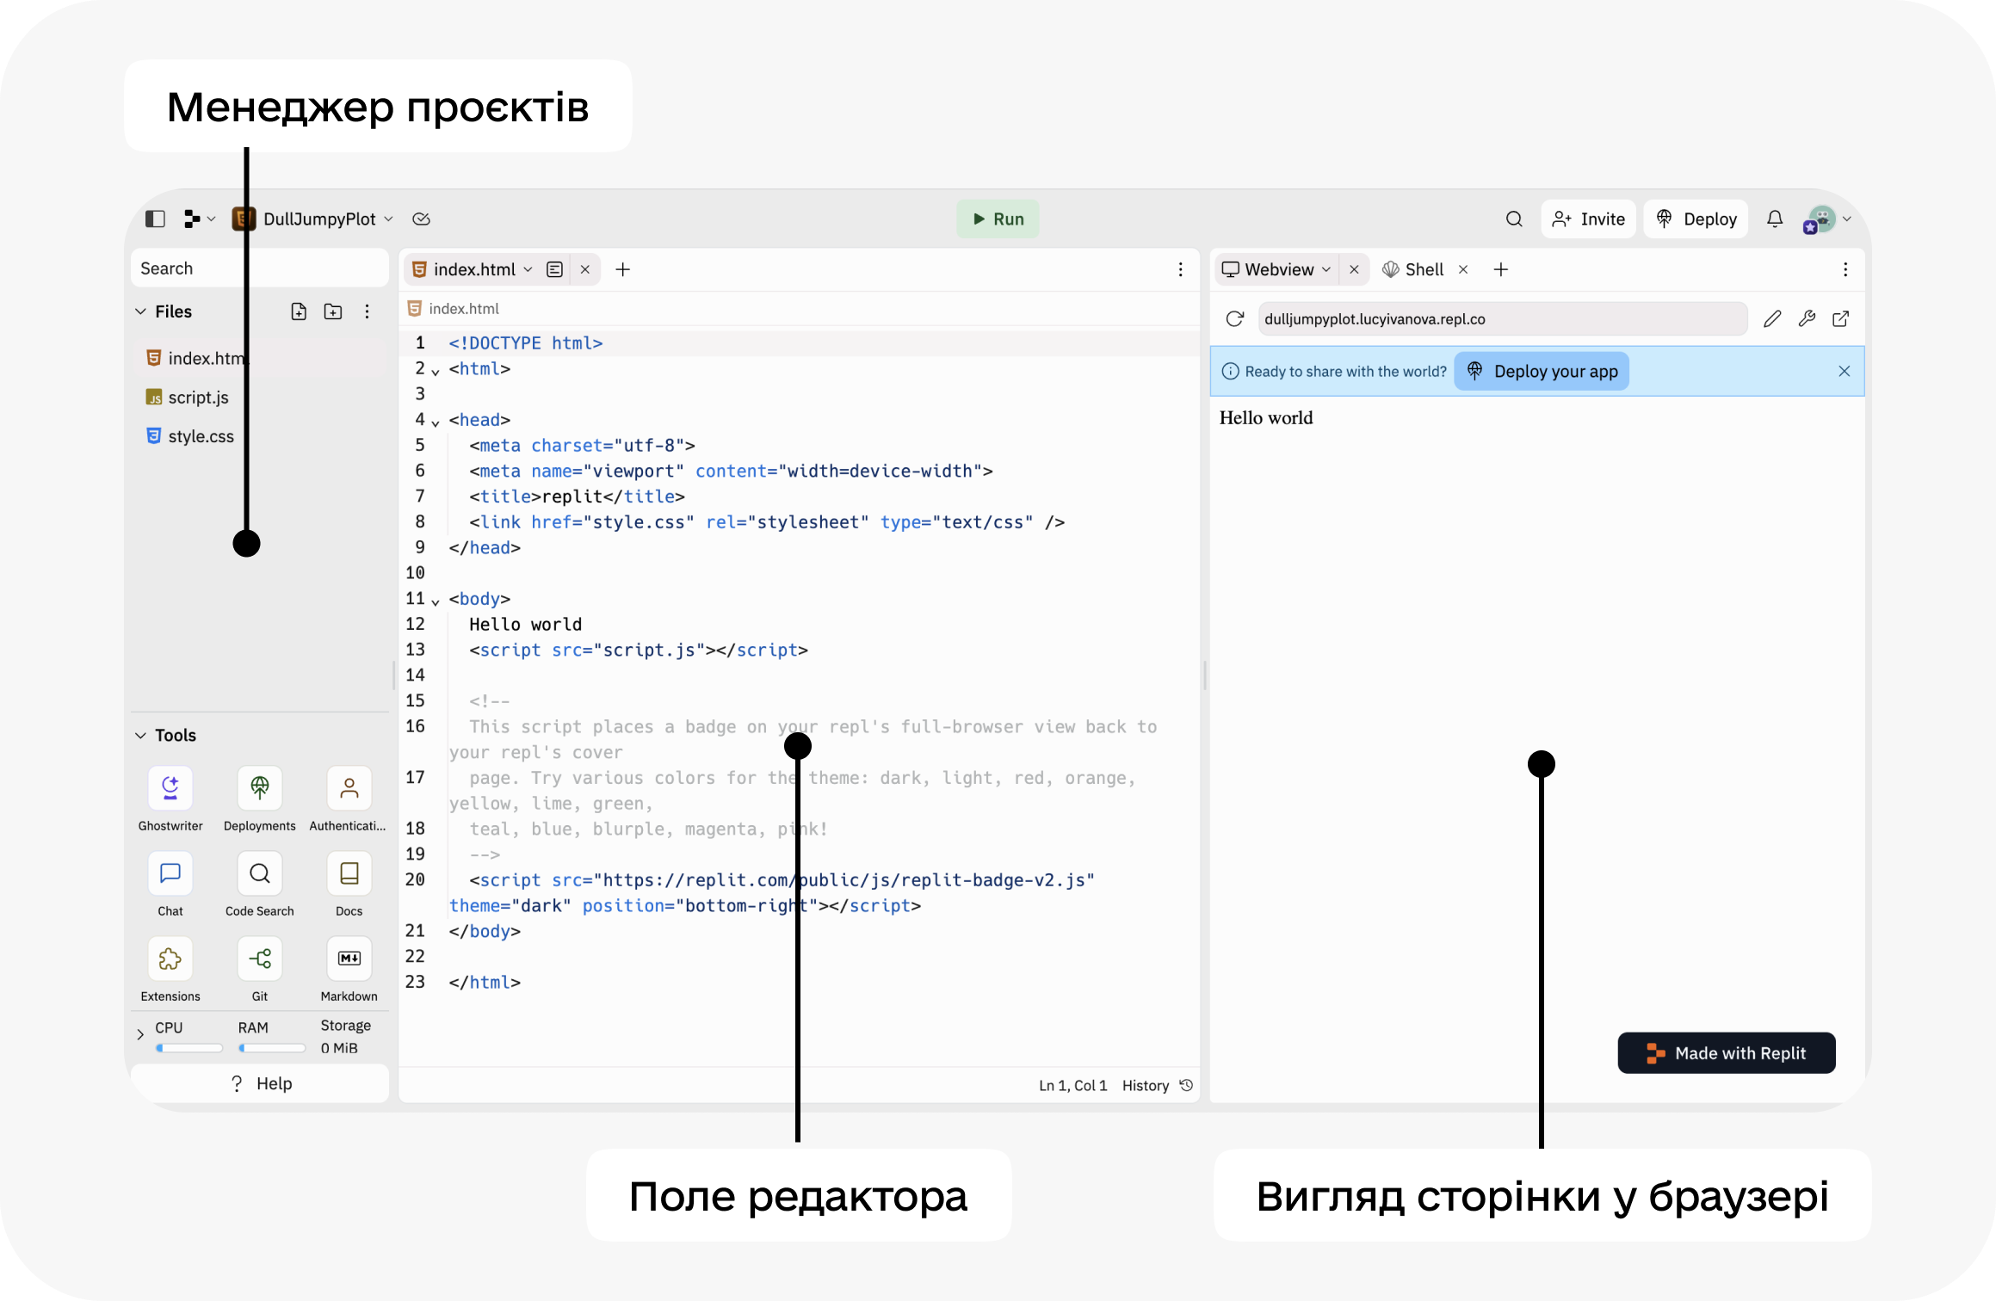Screen dimensions: 1996x1301
Task: Click the CPU usage bar
Action: coord(188,1048)
